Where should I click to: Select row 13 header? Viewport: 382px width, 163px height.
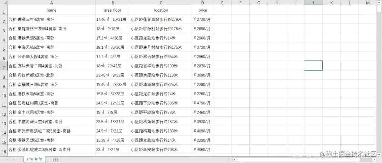[4, 122]
